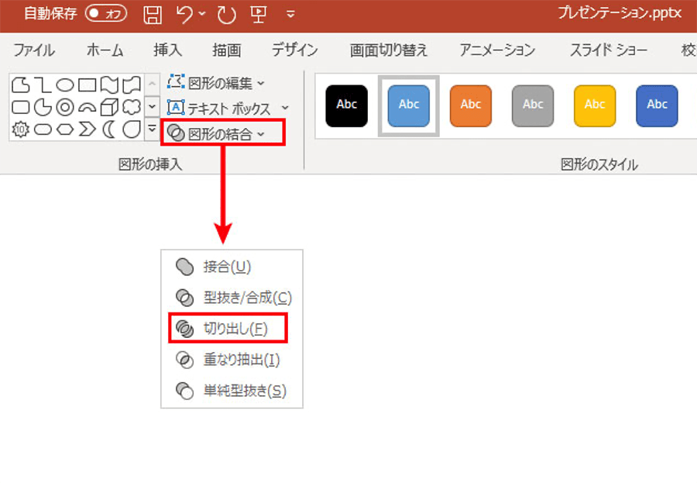Switch to the アニメーション tab
Screen dimensions: 697x483
pyautogui.click(x=497, y=50)
